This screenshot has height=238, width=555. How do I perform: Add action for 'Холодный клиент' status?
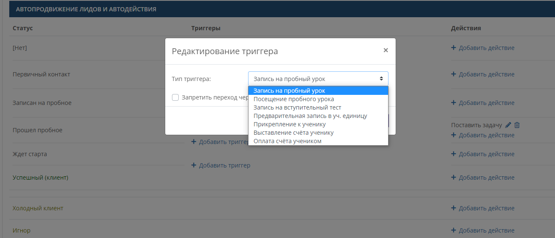coord(483,208)
